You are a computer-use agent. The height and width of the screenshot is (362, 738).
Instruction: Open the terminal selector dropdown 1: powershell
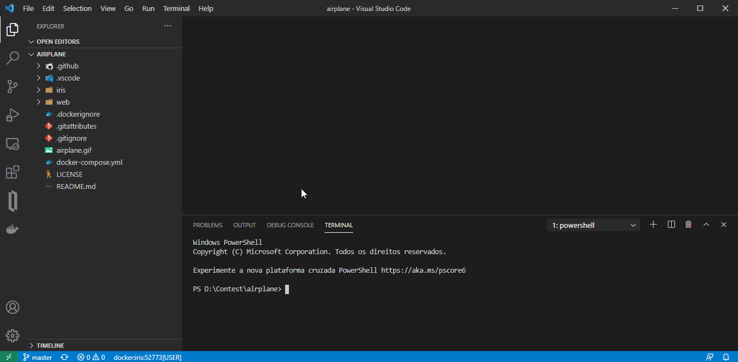[x=594, y=225]
